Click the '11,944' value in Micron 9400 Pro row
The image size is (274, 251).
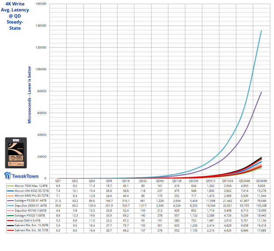pyautogui.click(x=262, y=196)
